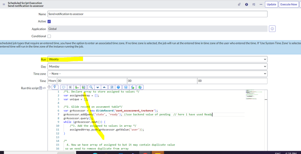Click the replace all icon in script toolbar

(83, 87)
